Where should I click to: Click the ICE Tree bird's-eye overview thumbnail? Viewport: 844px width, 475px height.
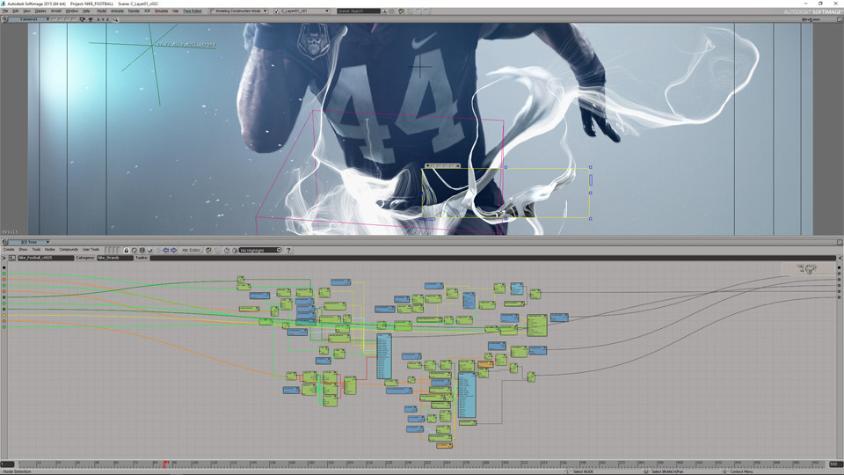(x=807, y=268)
